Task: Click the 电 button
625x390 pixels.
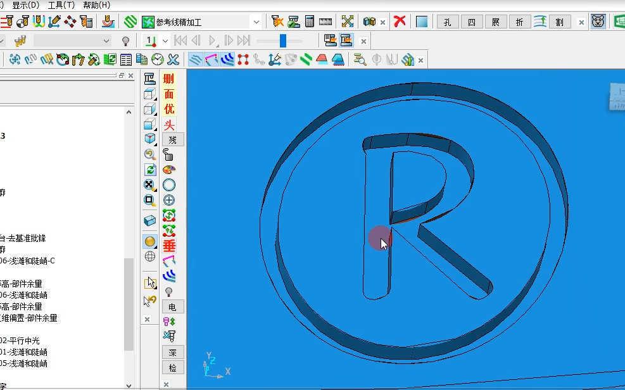Action: 173,306
